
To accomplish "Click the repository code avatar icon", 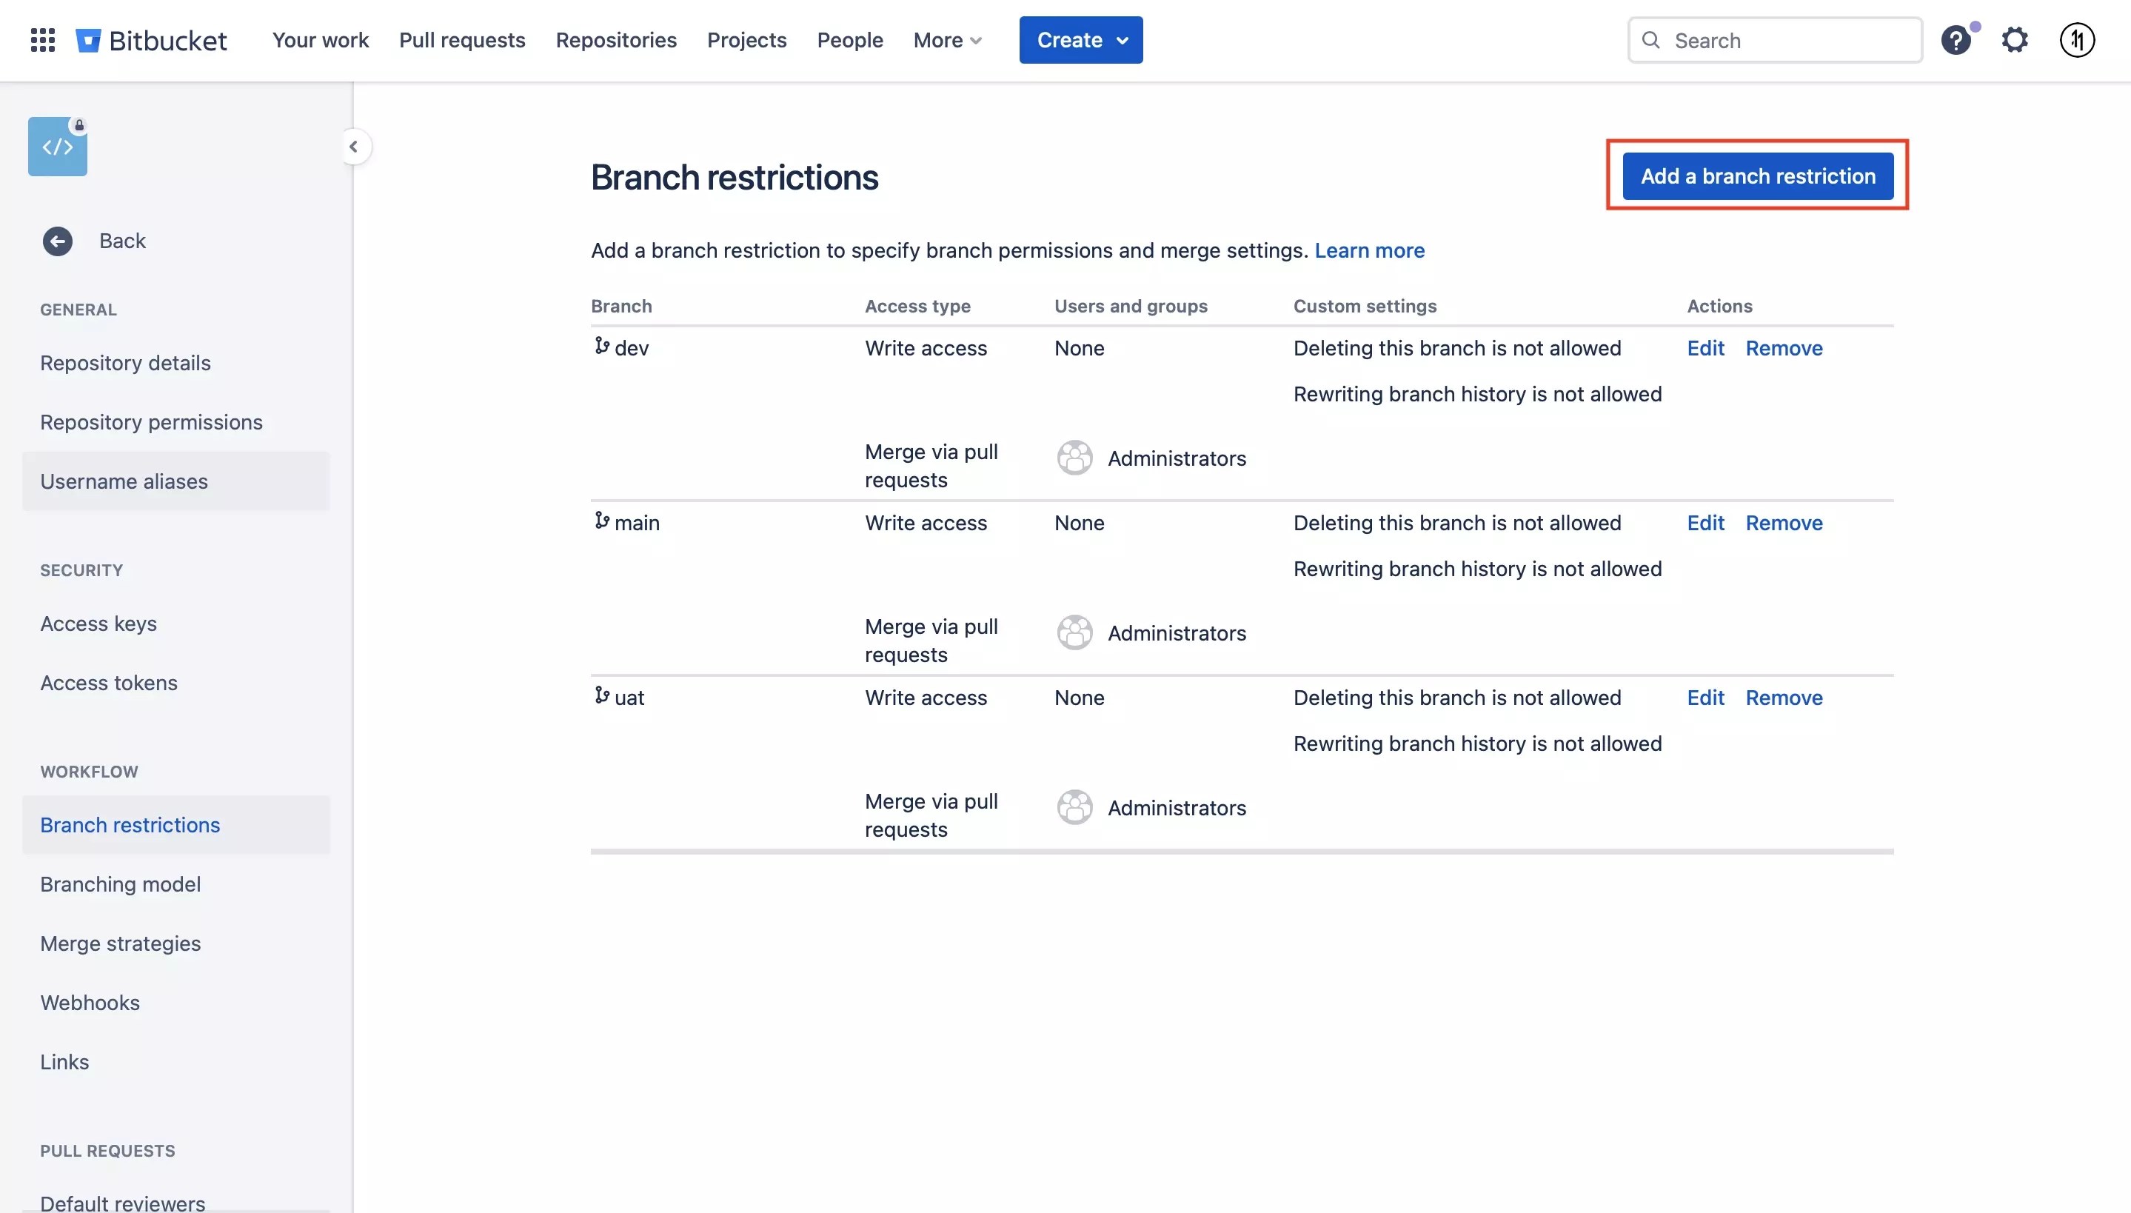I will 58,147.
